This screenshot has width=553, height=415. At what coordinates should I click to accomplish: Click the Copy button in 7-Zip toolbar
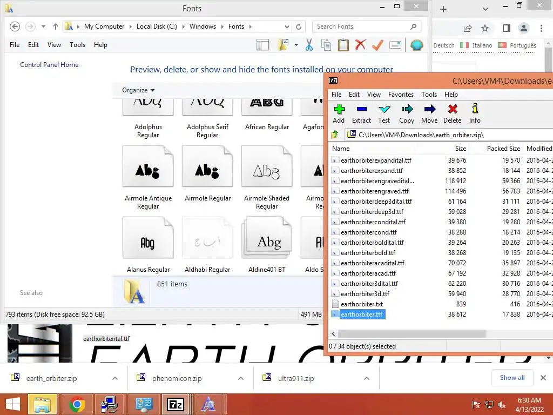pos(407,113)
